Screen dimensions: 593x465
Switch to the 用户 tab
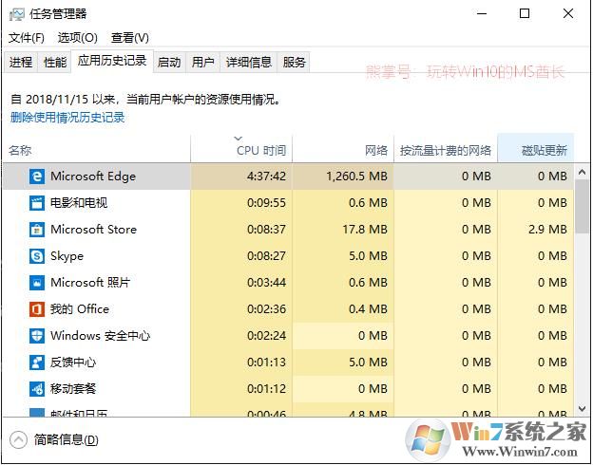(202, 62)
